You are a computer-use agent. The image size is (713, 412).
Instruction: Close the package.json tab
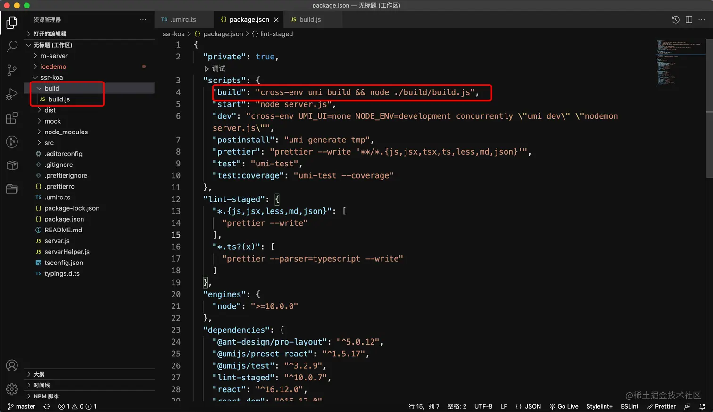(x=276, y=20)
